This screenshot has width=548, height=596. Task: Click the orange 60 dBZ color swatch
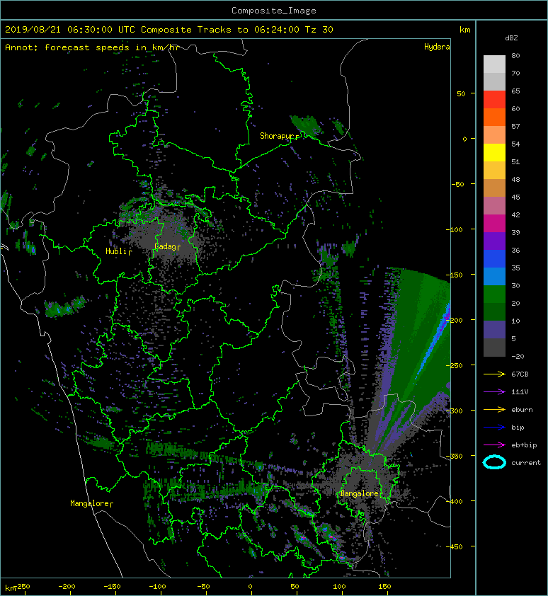click(494, 117)
